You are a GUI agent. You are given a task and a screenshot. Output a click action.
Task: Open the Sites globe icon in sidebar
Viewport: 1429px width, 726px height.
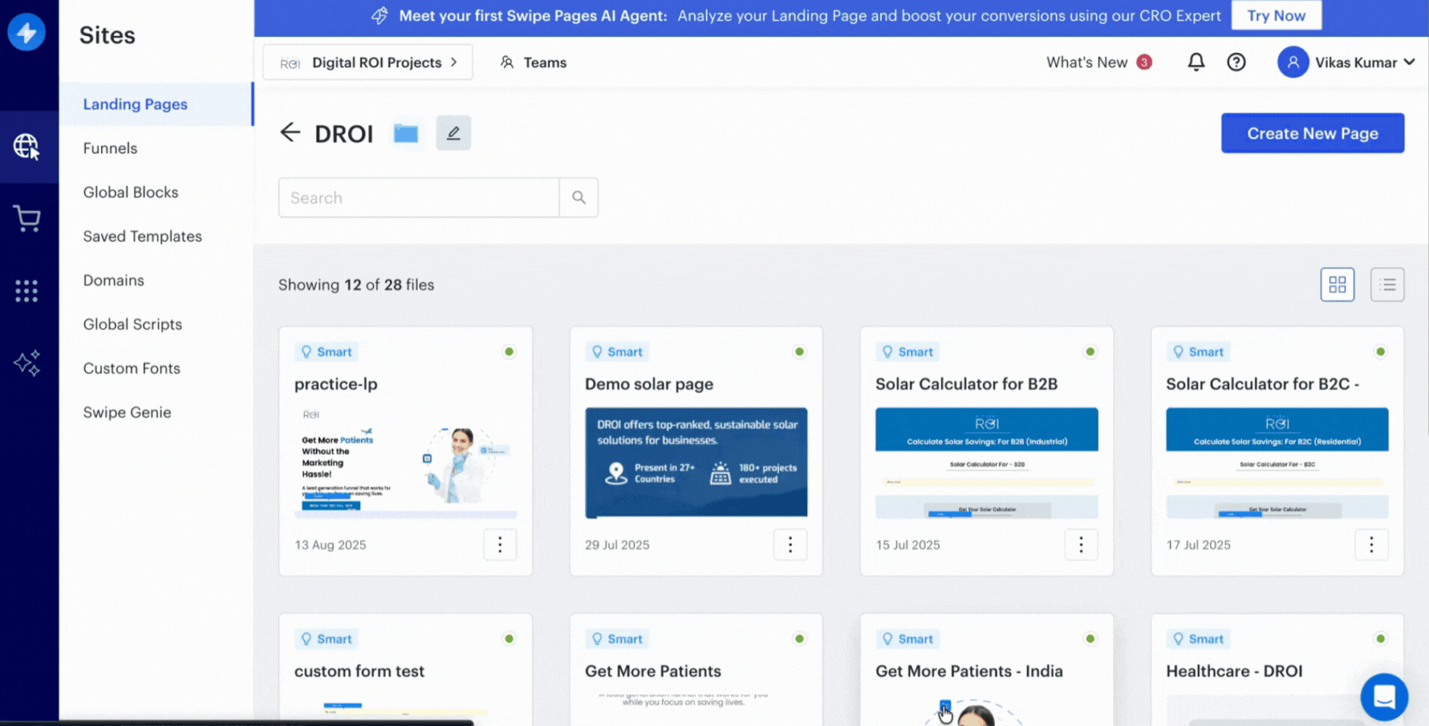tap(27, 147)
